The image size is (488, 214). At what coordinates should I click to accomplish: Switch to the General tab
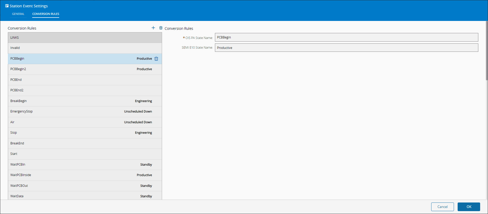[x=18, y=14]
